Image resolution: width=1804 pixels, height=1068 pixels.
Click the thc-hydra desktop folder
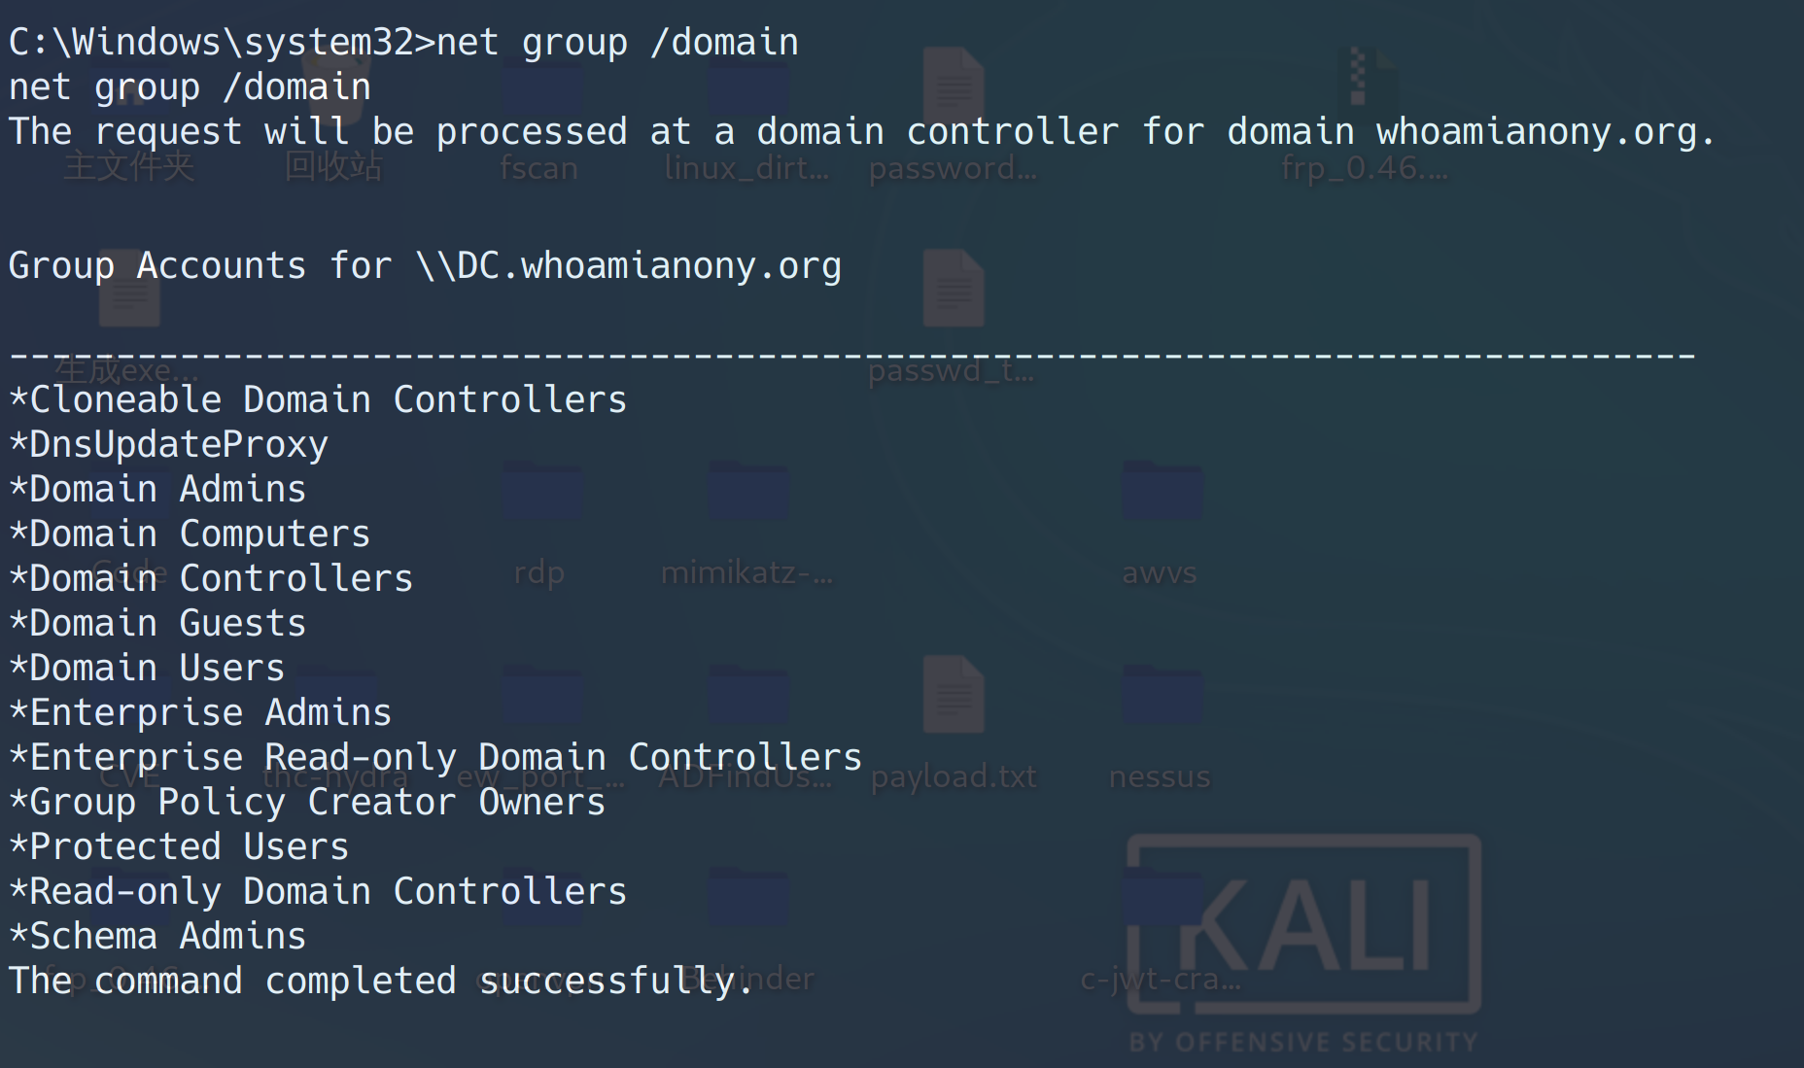point(335,700)
